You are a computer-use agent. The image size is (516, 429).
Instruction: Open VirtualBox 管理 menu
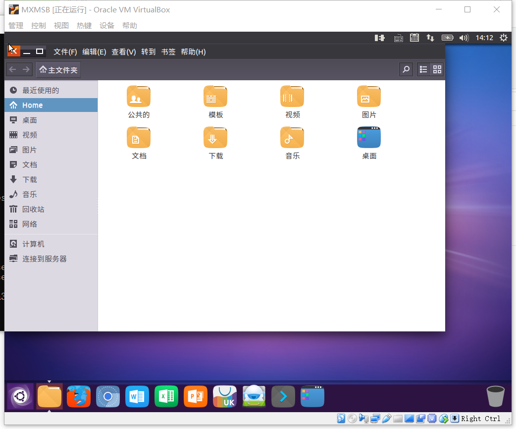(15, 25)
